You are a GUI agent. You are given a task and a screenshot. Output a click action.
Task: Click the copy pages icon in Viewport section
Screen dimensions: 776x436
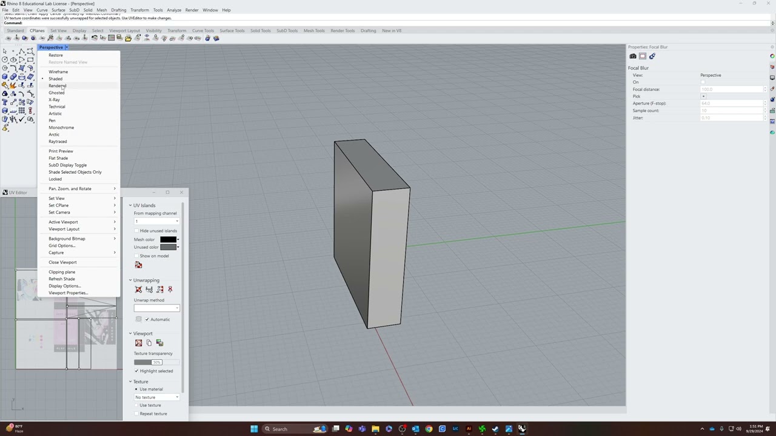[x=149, y=343]
